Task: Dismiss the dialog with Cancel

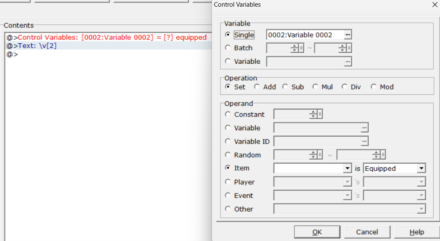Action: click(367, 232)
